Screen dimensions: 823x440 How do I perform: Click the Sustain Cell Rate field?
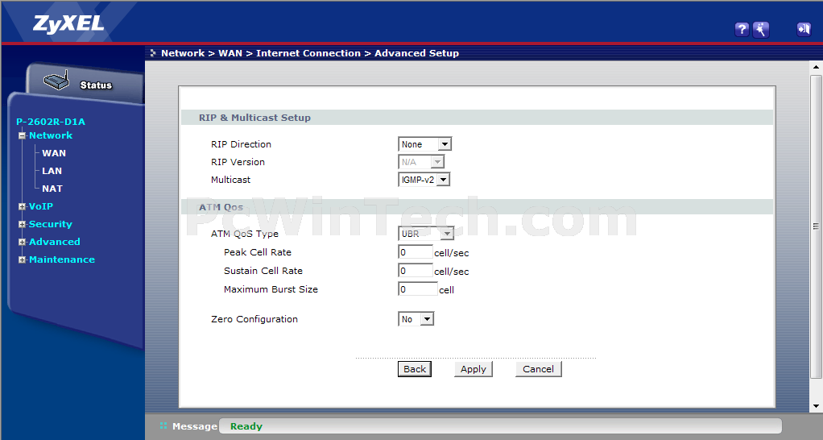coord(416,271)
